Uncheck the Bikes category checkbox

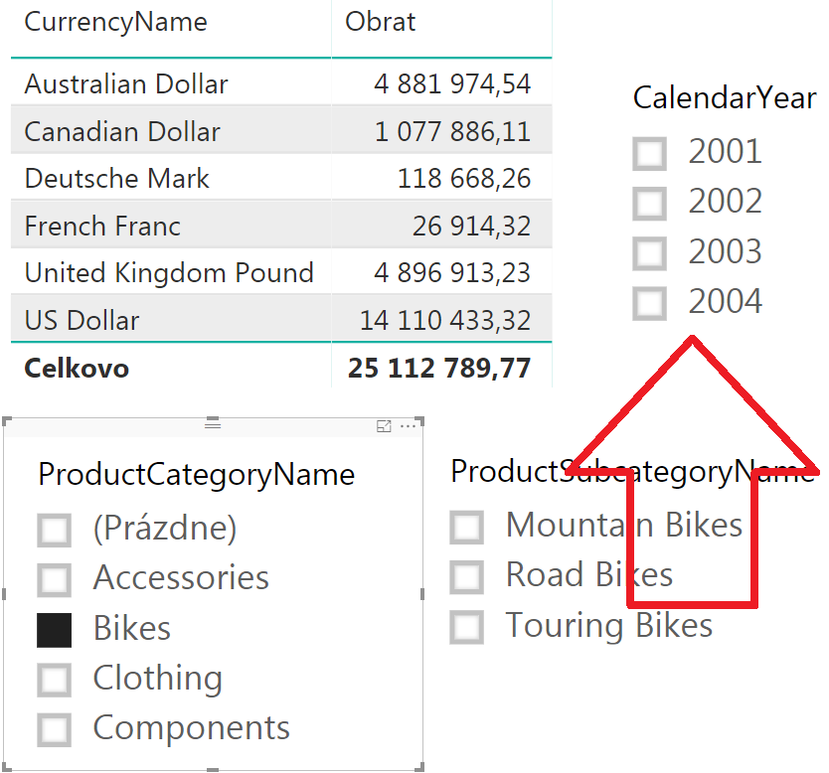pyautogui.click(x=54, y=630)
